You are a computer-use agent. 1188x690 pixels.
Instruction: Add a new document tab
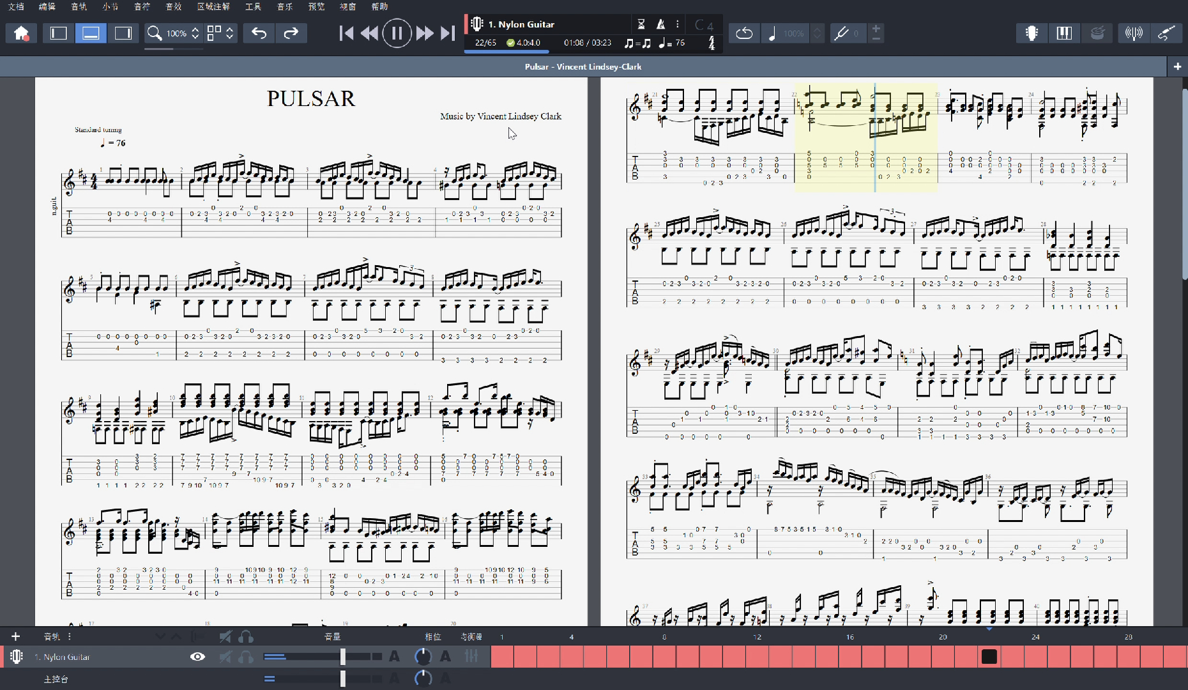click(x=1177, y=66)
